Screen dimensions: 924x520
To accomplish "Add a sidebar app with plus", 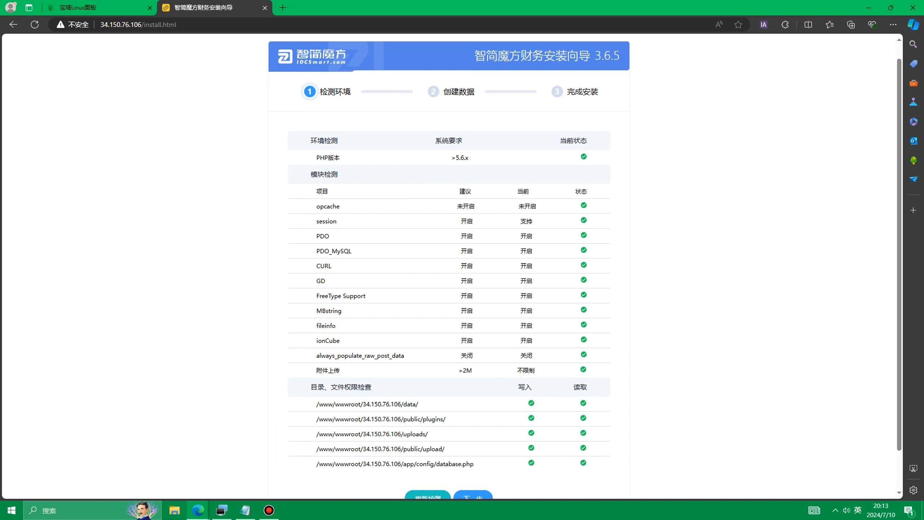I will 913,210.
